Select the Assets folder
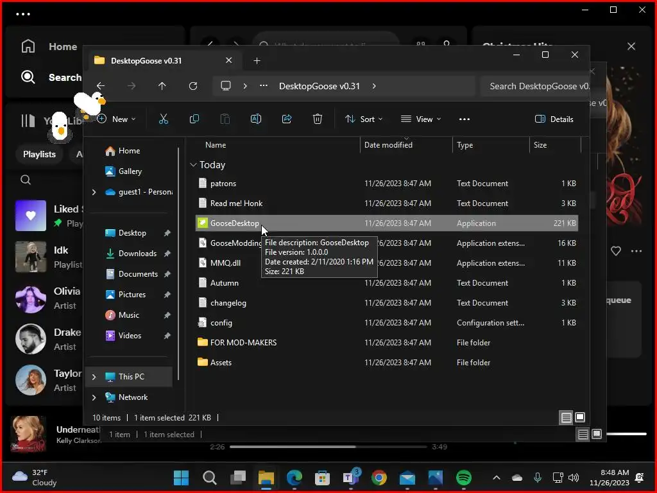Image resolution: width=657 pixels, height=493 pixels. 386,363
